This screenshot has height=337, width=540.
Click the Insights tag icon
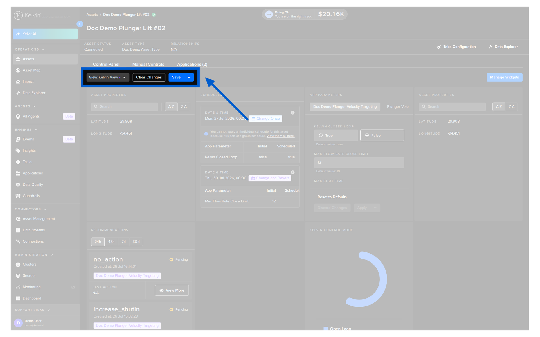coord(18,151)
